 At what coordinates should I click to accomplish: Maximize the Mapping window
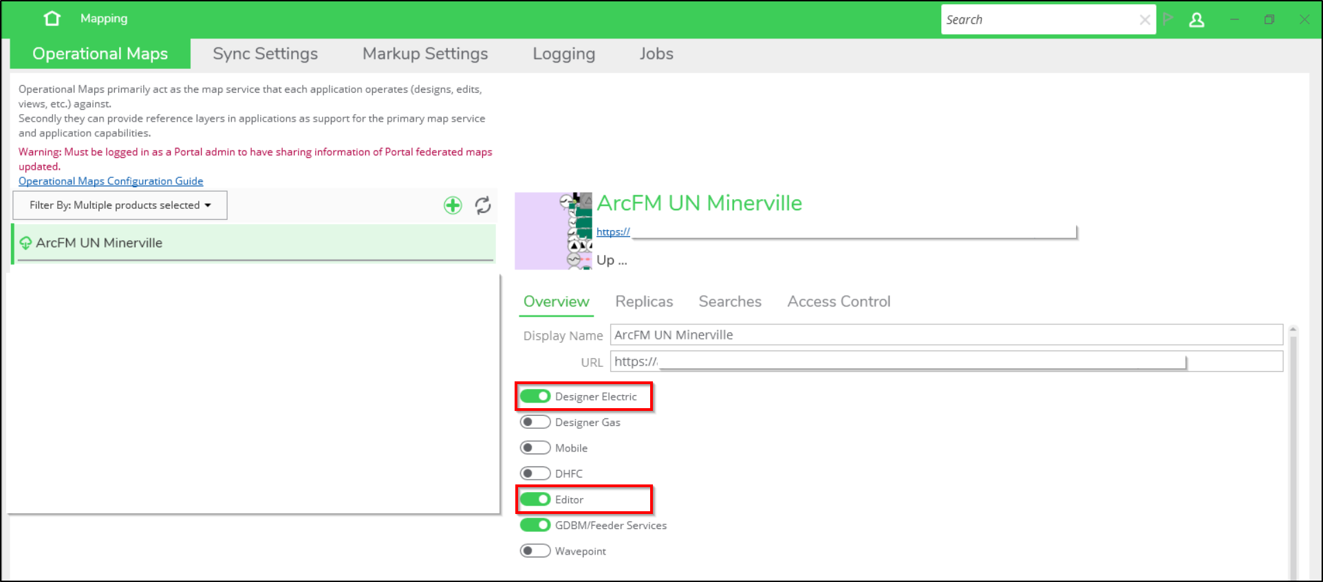tap(1269, 19)
